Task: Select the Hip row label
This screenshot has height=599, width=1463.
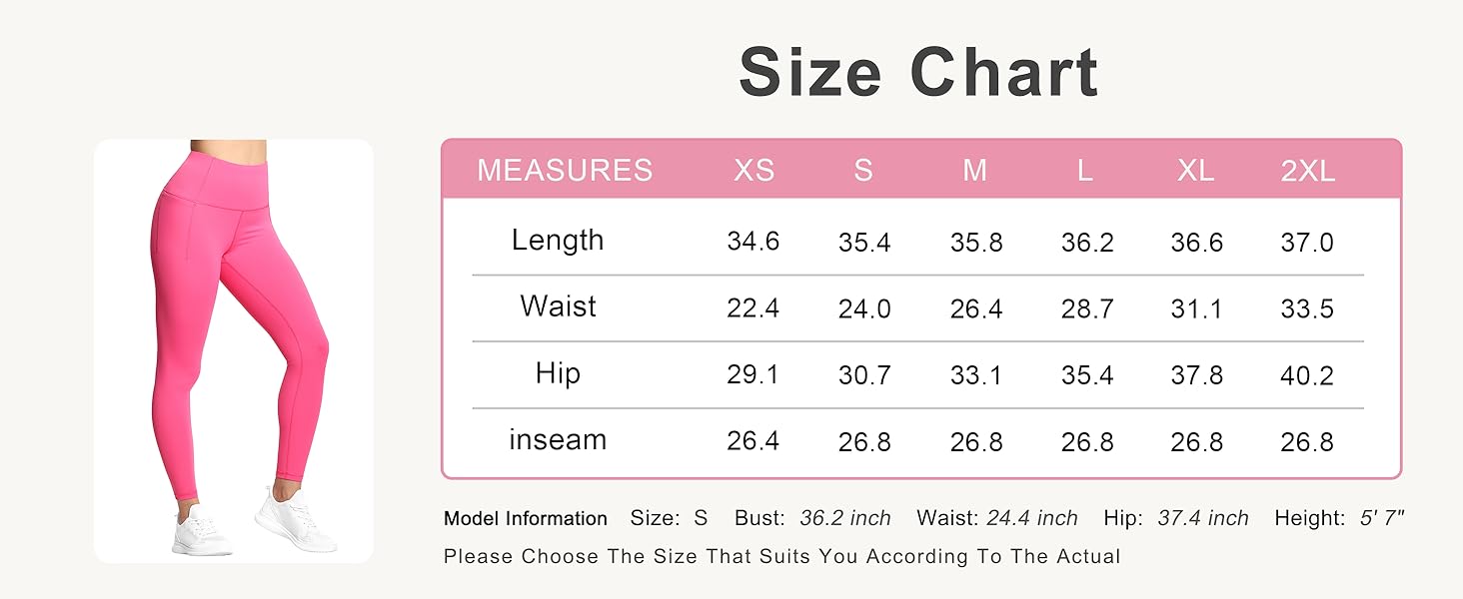Action: [558, 373]
